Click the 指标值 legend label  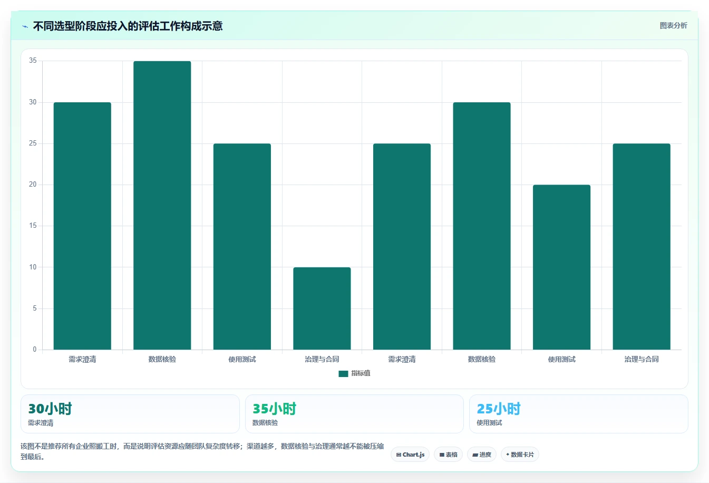[361, 373]
